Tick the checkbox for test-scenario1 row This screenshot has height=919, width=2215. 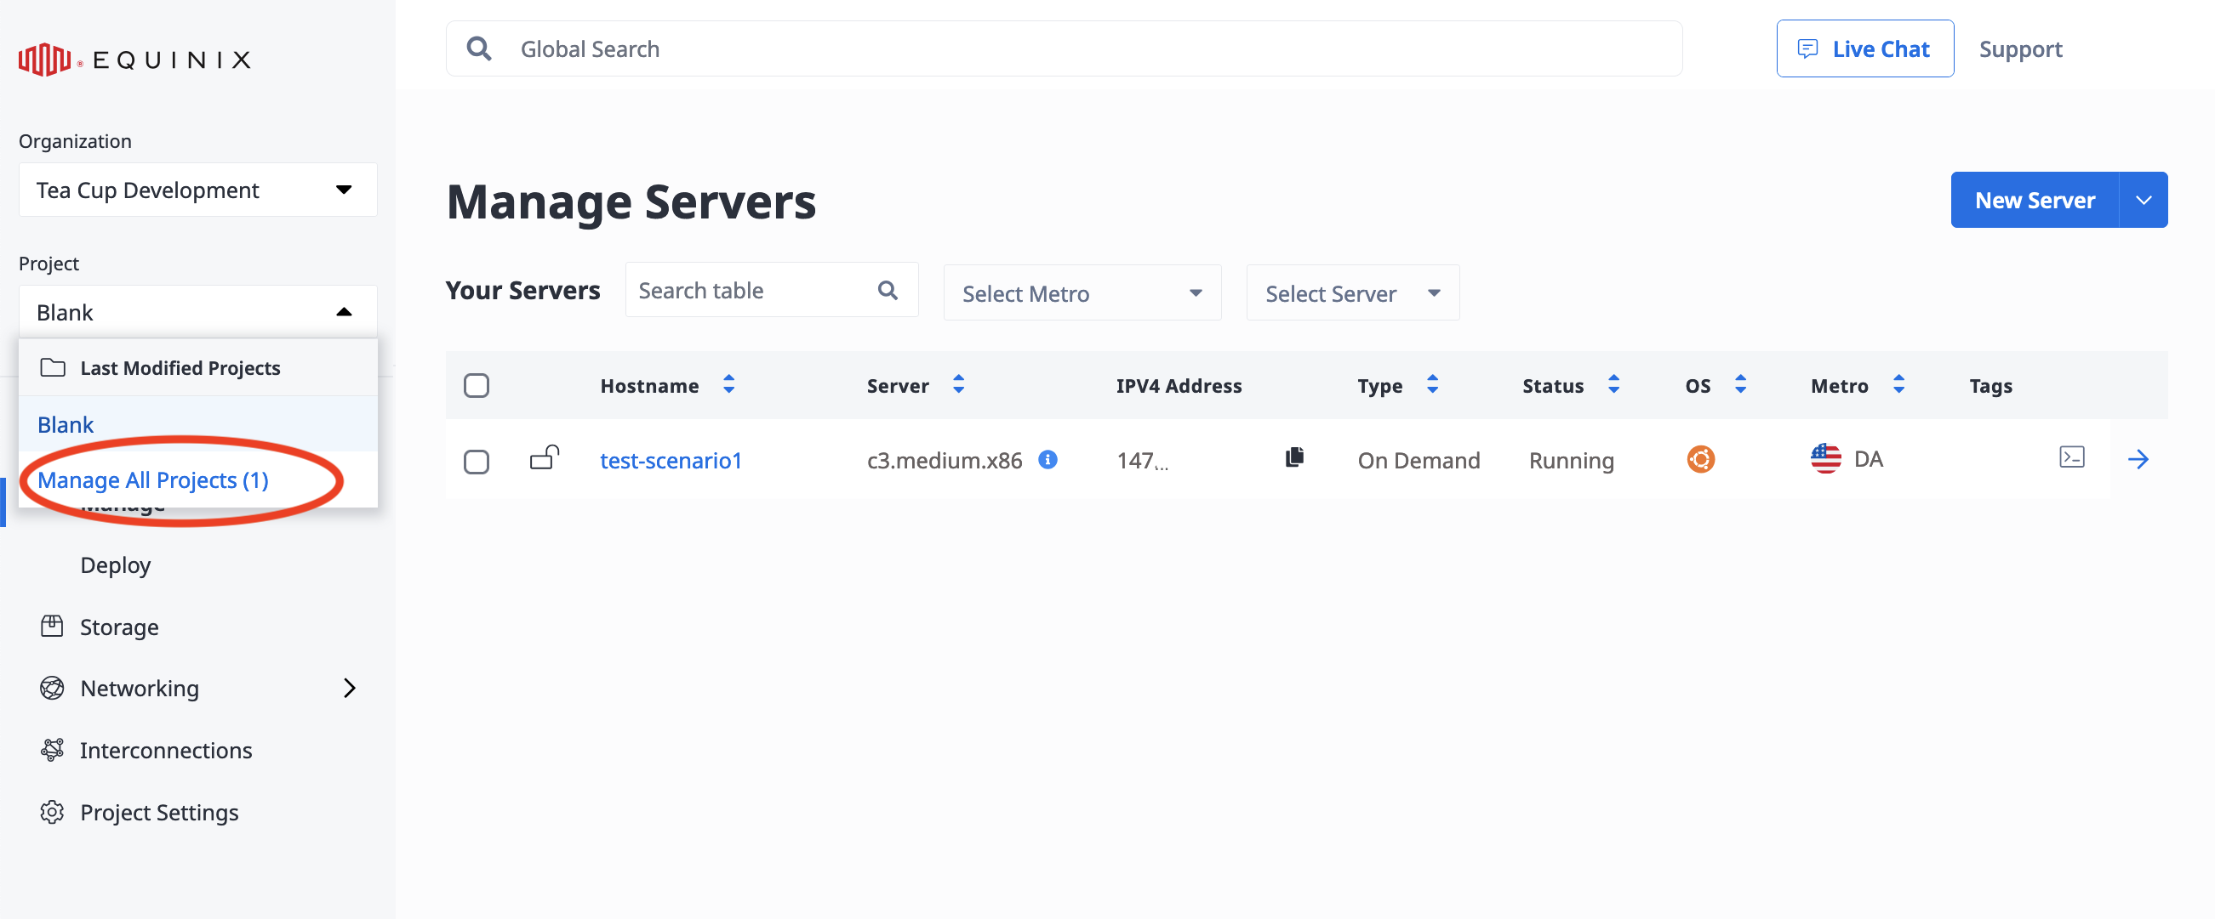[477, 462]
